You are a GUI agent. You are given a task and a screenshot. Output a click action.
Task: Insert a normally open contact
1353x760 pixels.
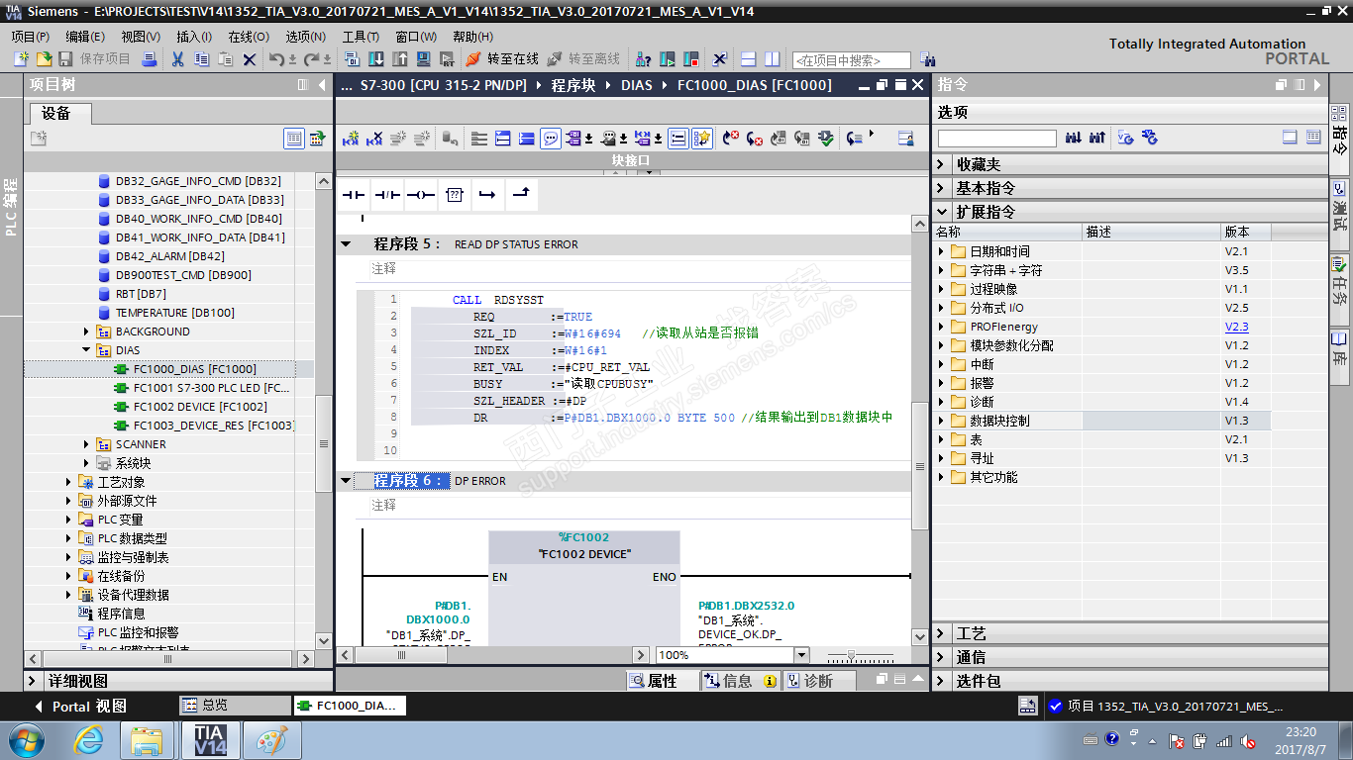point(355,195)
